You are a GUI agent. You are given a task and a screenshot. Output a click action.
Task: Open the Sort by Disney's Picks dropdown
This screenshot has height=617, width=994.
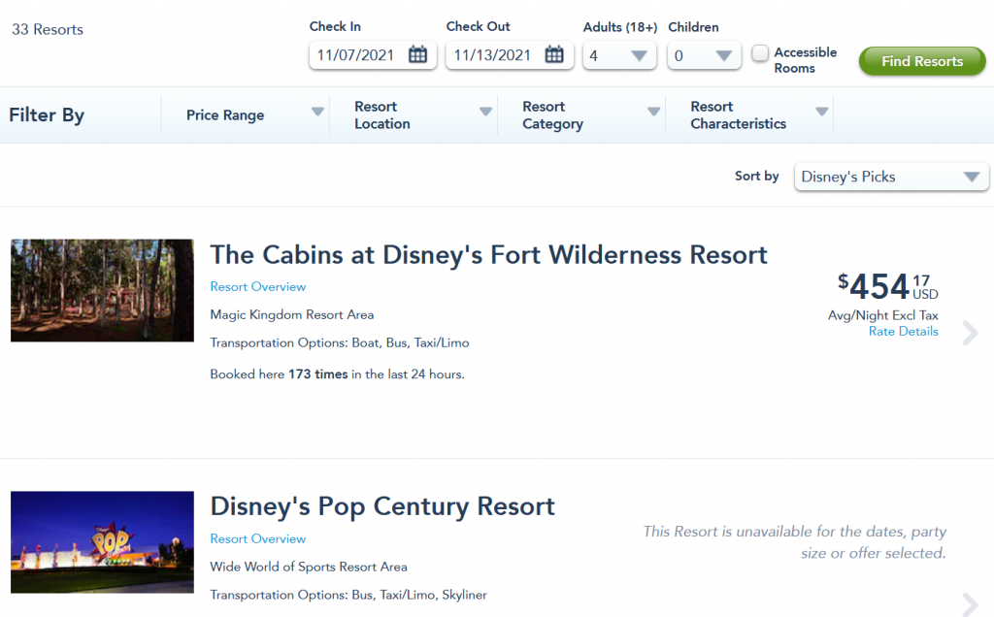891,177
